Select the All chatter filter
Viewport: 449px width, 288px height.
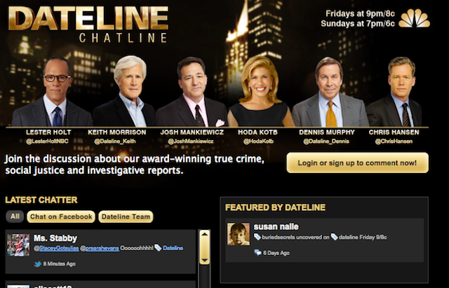(15, 217)
